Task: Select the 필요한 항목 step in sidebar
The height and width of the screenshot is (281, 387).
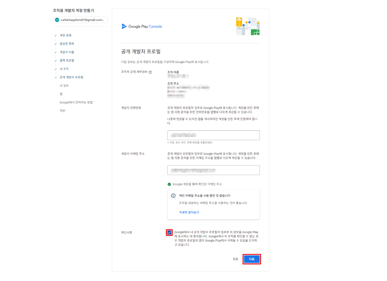Action: 67,44
